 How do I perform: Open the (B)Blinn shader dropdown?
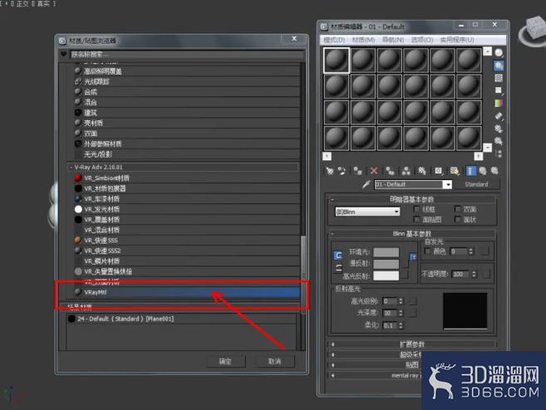point(367,212)
